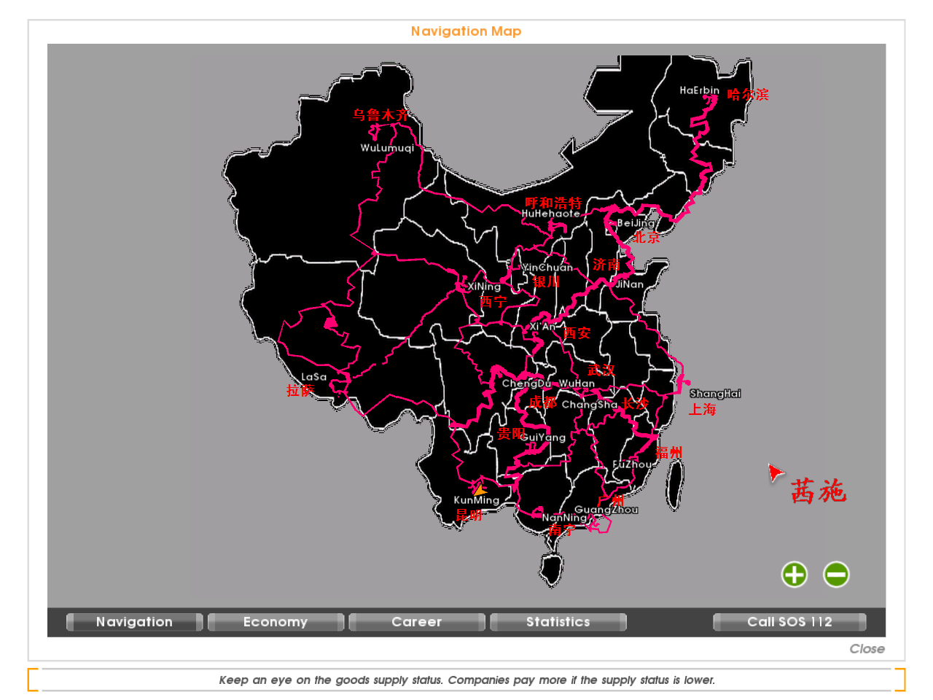Viewport: 933px width, 700px height.
Task: Select LaSa on the map
Action: (313, 377)
